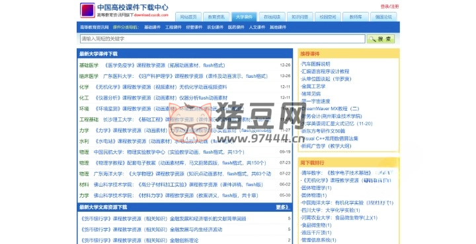Open 金属工艺学 recommended link

313,86
